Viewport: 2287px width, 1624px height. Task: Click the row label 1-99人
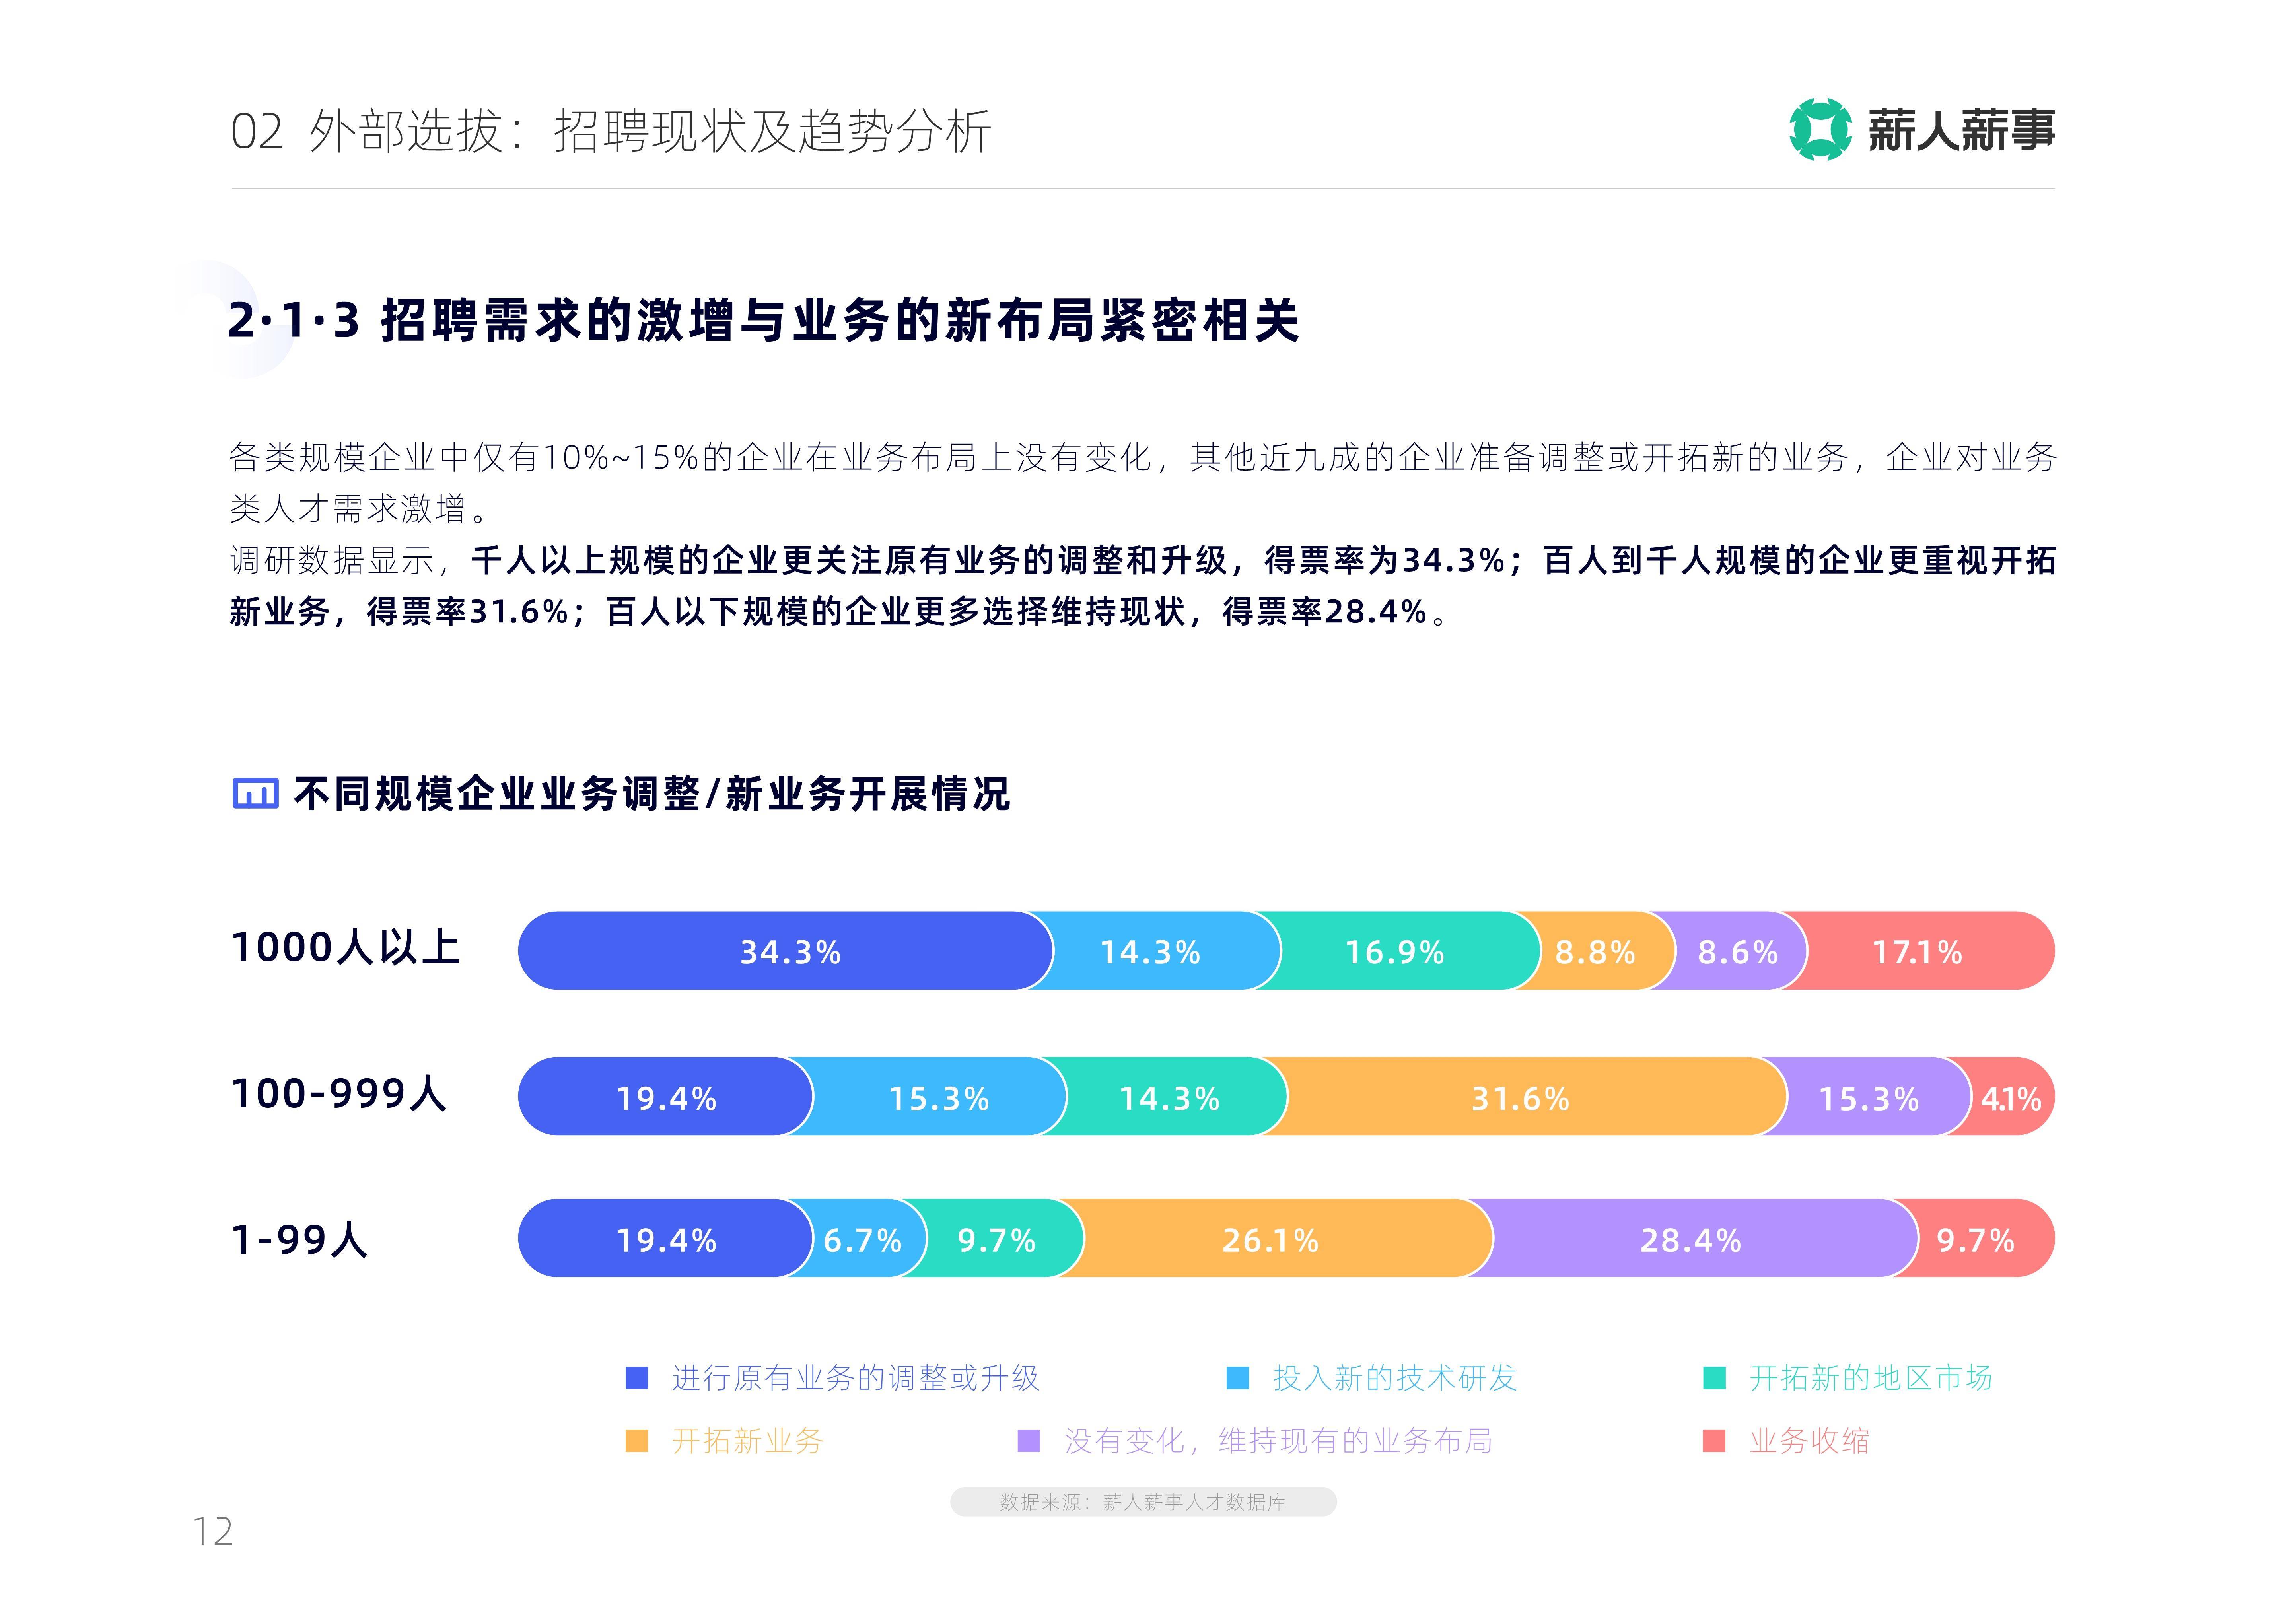tap(299, 1240)
